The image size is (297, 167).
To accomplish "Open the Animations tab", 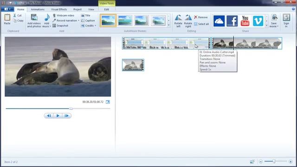I will (x=38, y=9).
